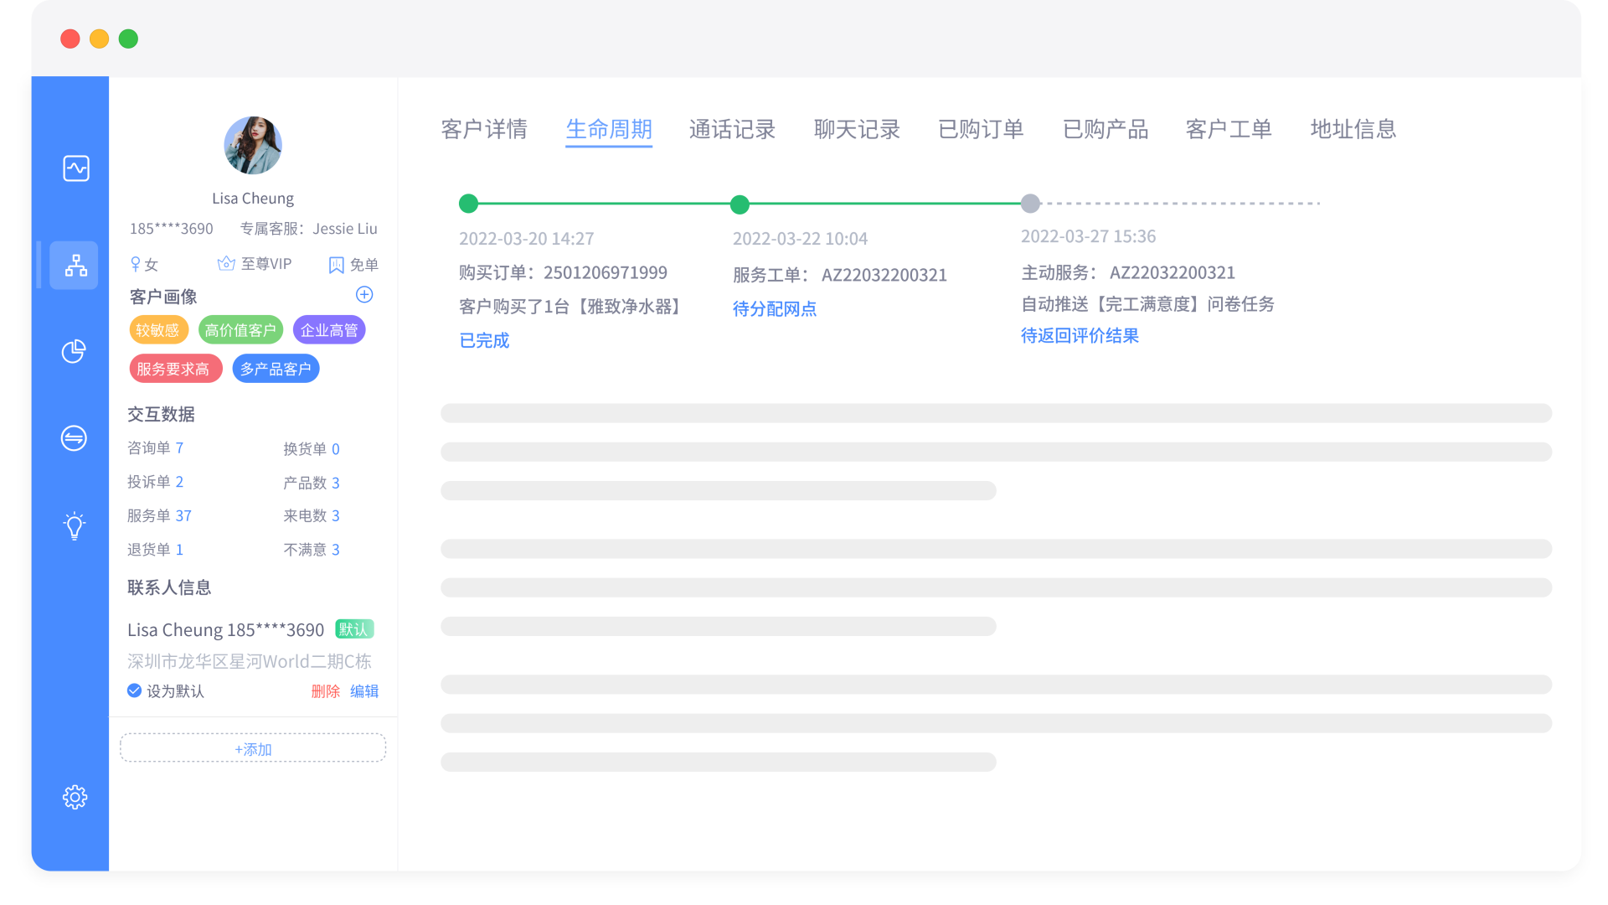The image size is (1608, 905).
Task: Click the 待分配网点 link
Action: tap(775, 308)
